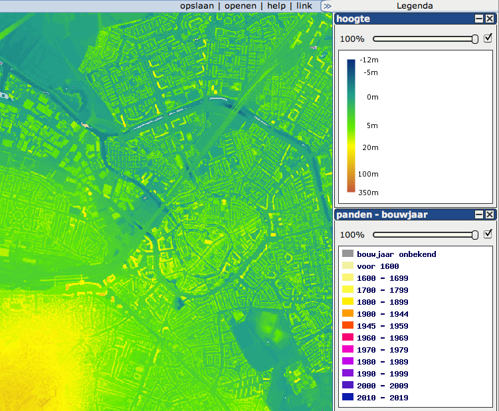Viewport: 499px width, 411px height.
Task: Click the red-orange 1945 - 1959 swatch
Action: 348,325
